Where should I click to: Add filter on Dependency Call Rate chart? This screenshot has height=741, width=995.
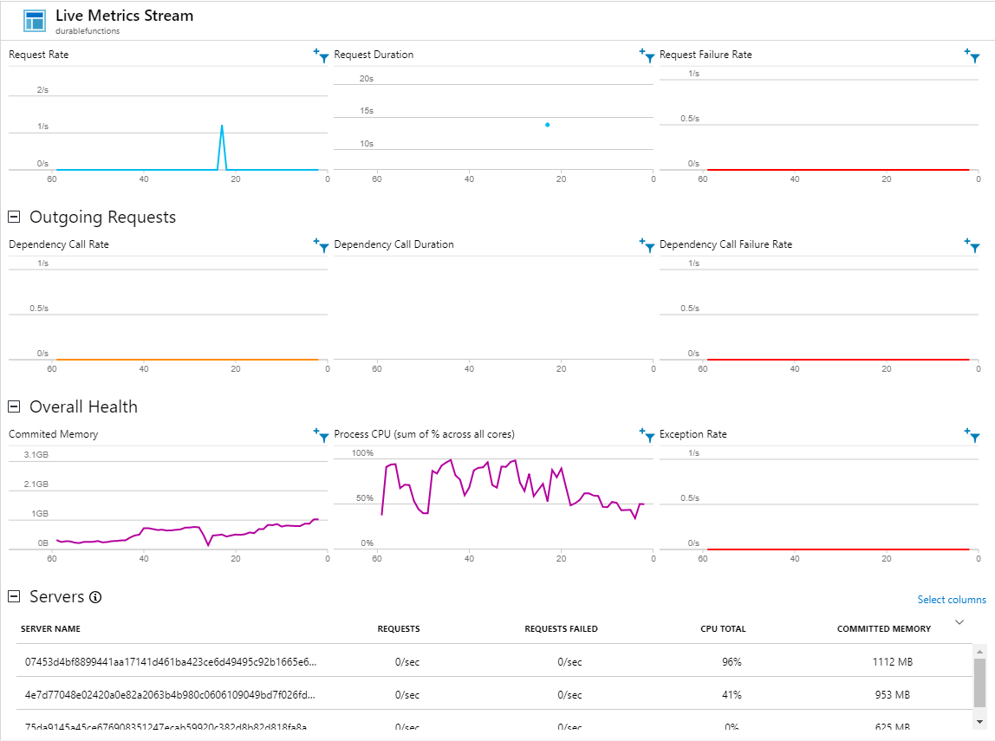321,245
